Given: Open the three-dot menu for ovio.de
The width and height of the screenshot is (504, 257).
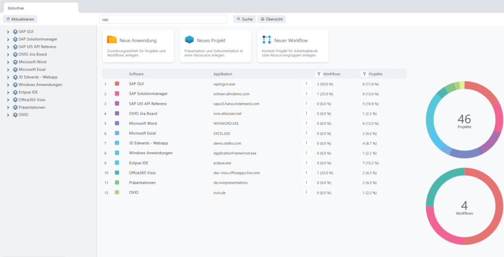Looking at the screenshot, I should tap(306, 192).
